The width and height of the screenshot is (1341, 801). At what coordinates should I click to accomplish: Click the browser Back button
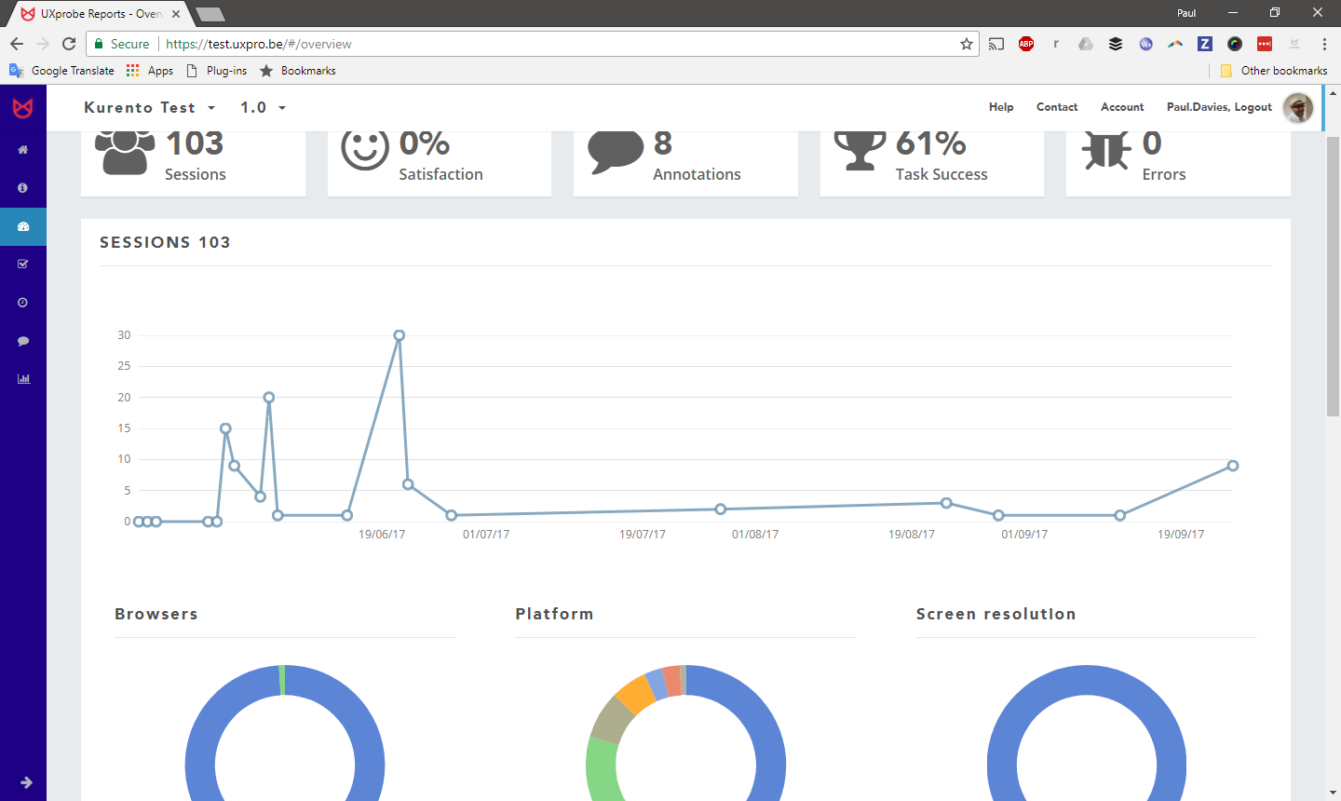17,44
